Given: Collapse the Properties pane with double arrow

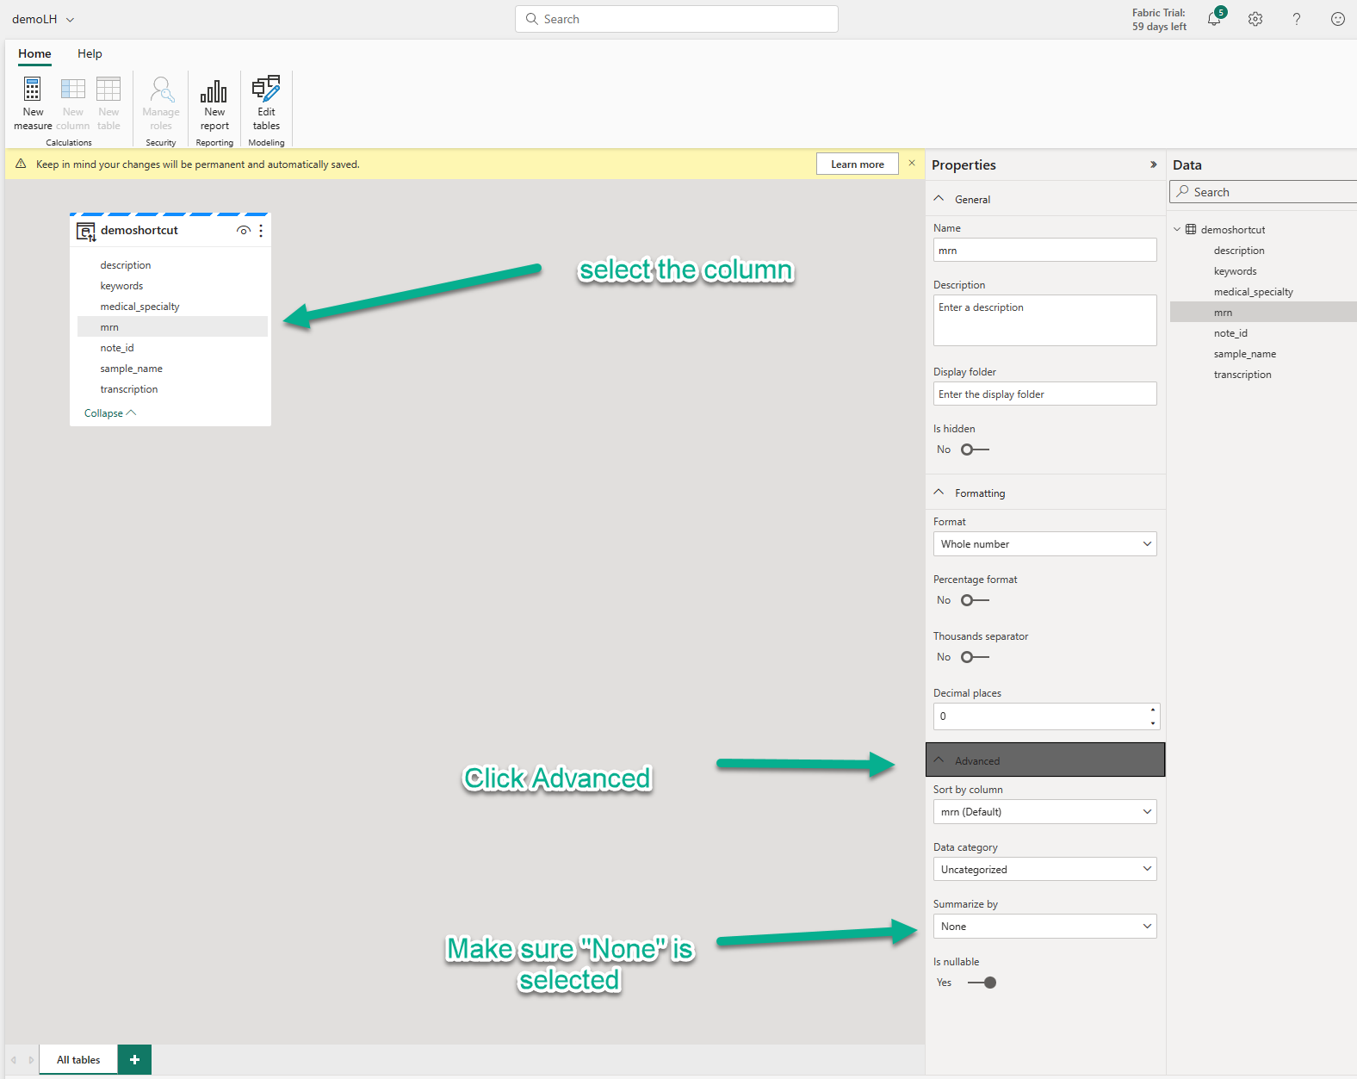Looking at the screenshot, I should tap(1154, 164).
